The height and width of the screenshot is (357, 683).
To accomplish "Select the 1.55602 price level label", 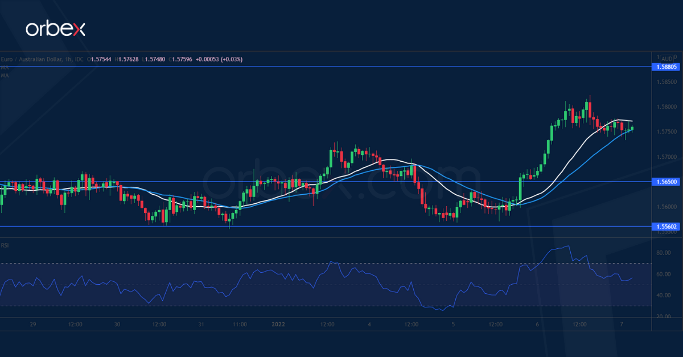I will click(666, 226).
